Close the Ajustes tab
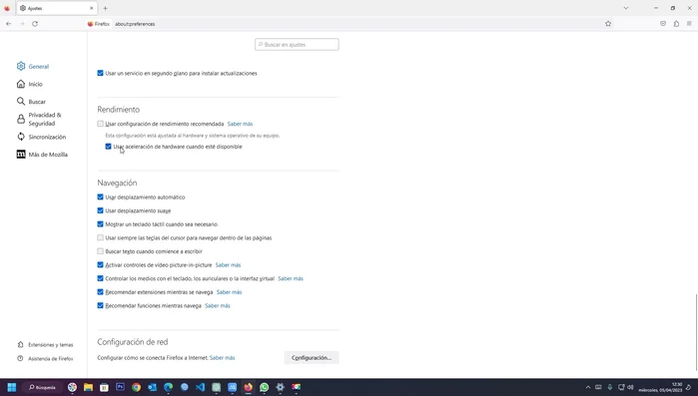This screenshot has height=396, width=698. 91,8
